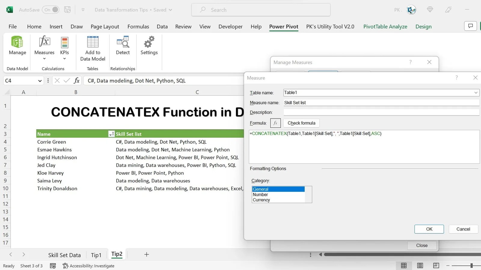Open the Tip1 sheet tab
481x270 pixels.
96,255
